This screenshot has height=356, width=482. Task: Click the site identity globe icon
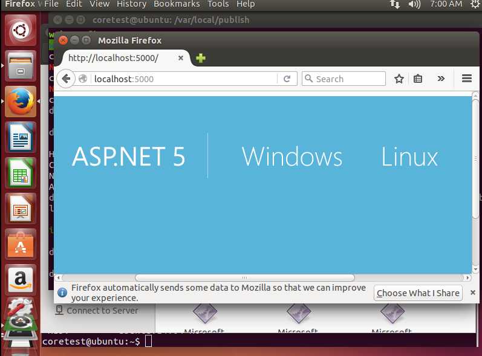click(83, 79)
